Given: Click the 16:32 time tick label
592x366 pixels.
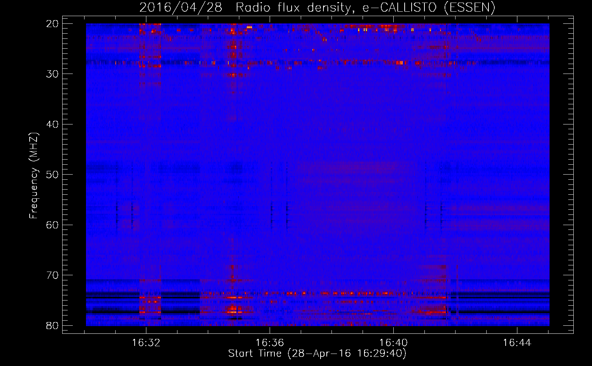Looking at the screenshot, I should coord(146,343).
